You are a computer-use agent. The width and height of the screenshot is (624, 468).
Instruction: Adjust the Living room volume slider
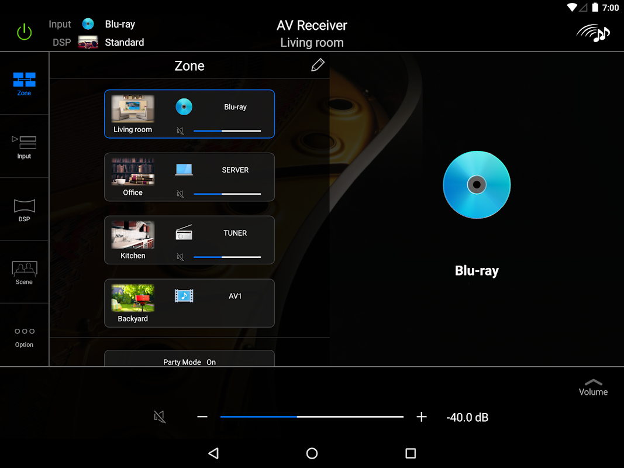click(x=227, y=130)
